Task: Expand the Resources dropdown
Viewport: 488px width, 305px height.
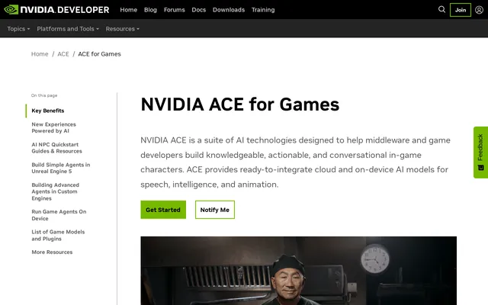Action: coord(122,29)
